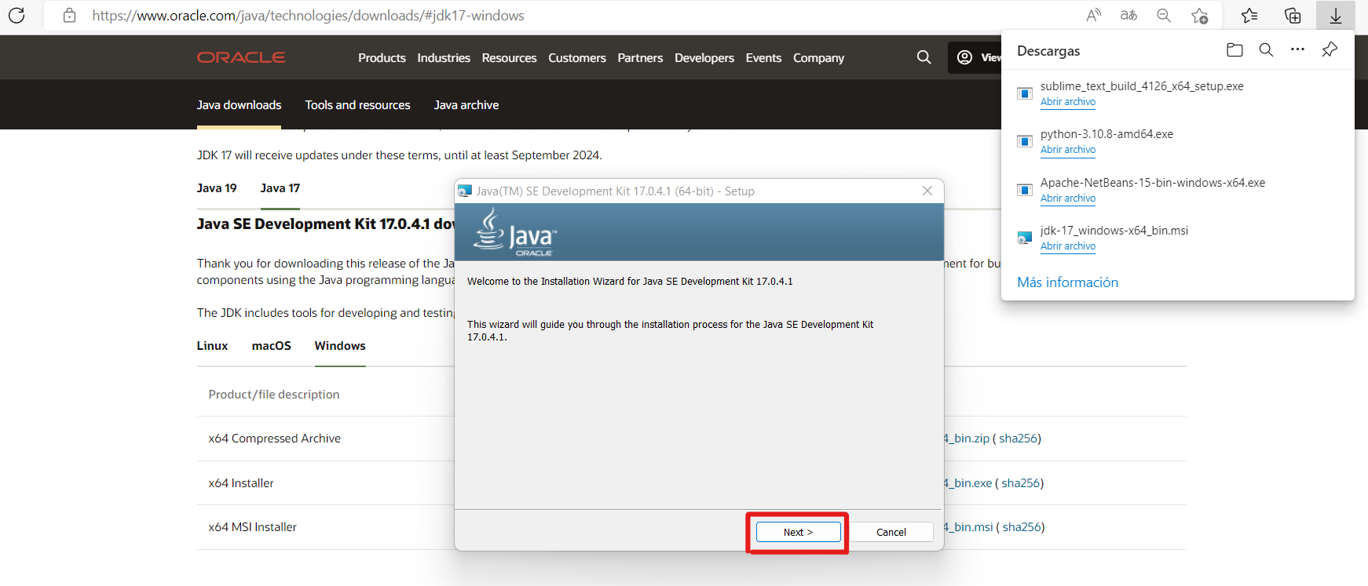Open the Industries menu

[444, 57]
